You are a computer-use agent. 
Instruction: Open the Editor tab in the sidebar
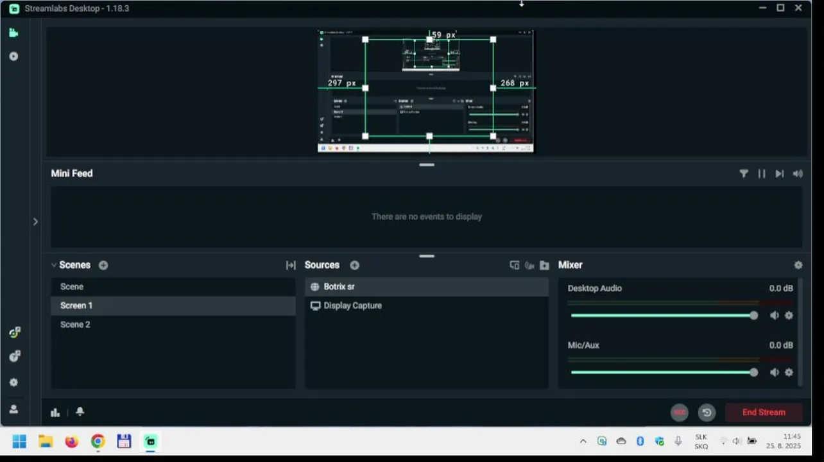pyautogui.click(x=13, y=33)
